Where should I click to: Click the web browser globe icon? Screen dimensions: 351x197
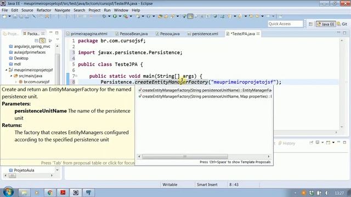(x=215, y=16)
